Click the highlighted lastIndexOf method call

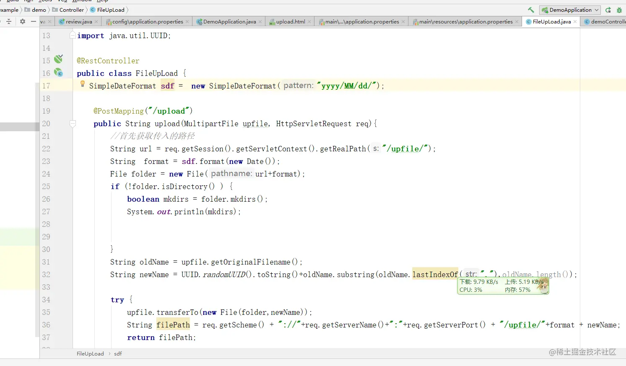(x=435, y=275)
